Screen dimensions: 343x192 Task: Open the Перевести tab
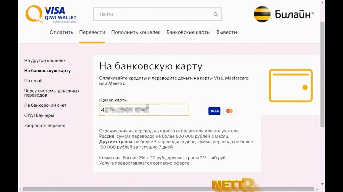coord(92,32)
